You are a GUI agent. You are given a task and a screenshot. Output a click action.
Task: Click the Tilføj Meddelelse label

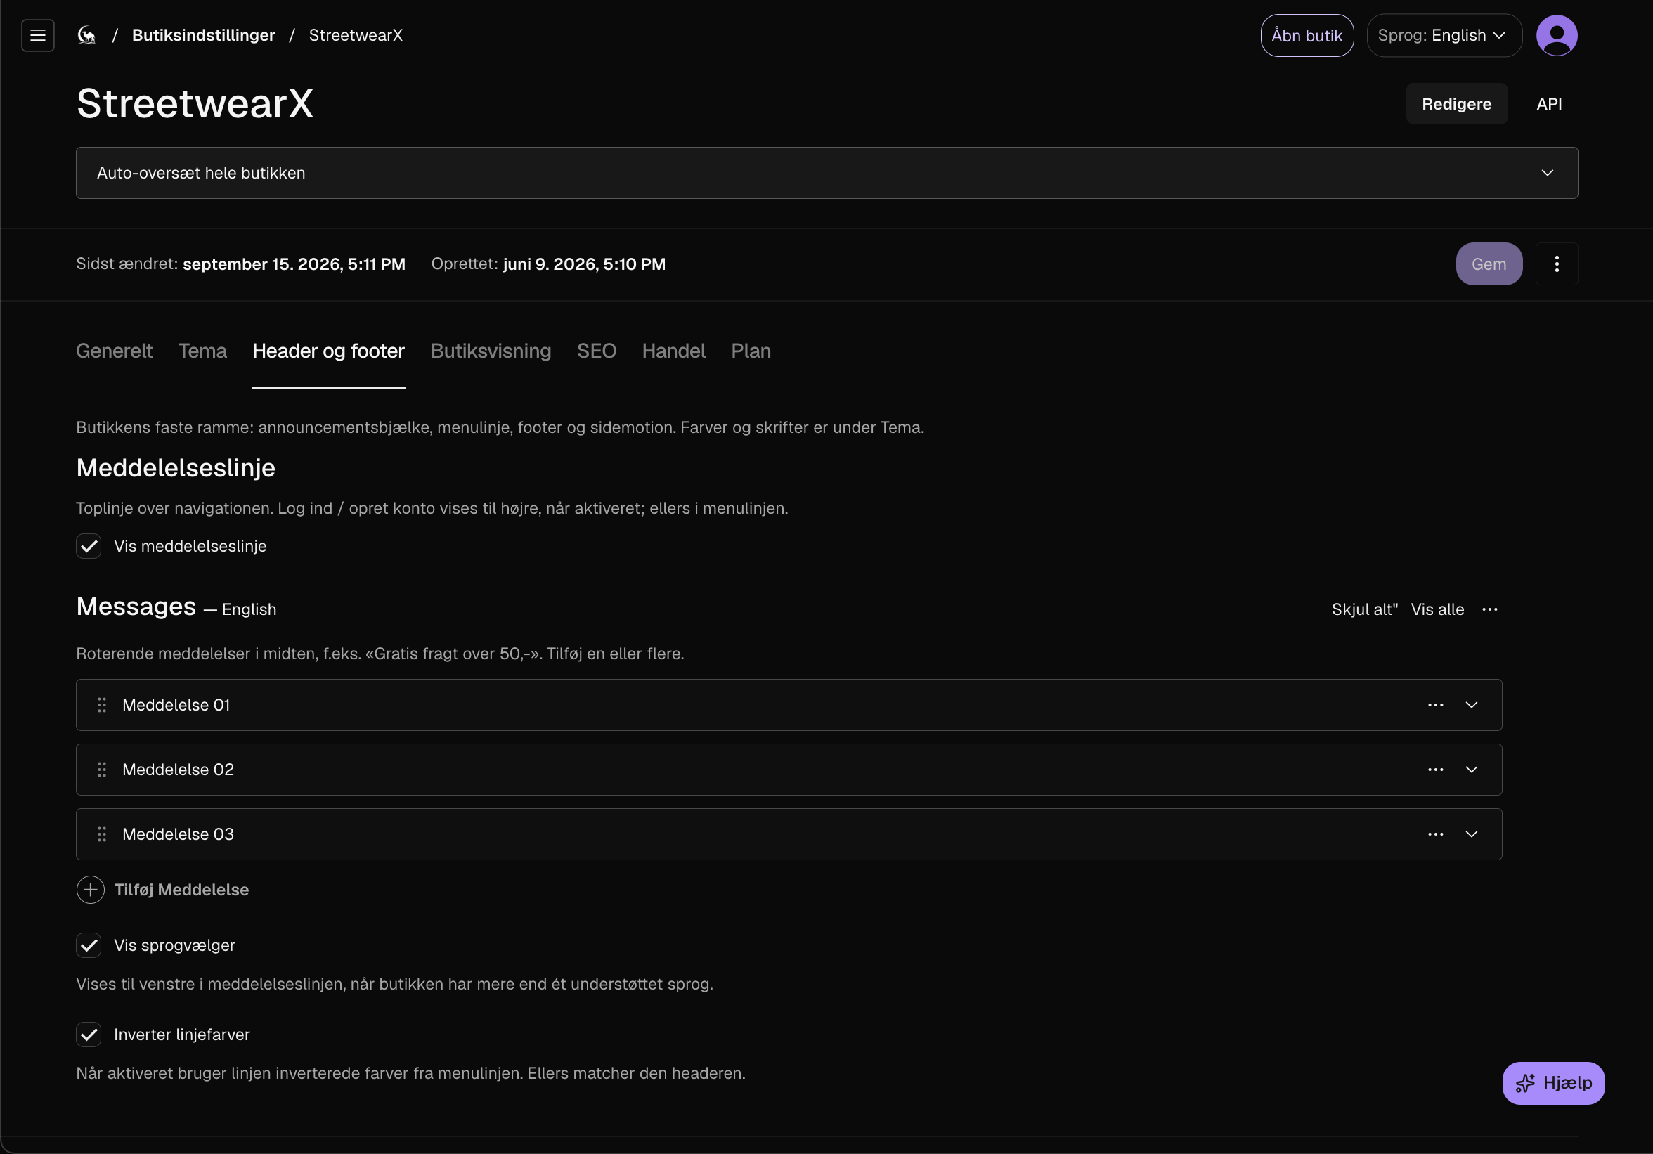point(181,890)
